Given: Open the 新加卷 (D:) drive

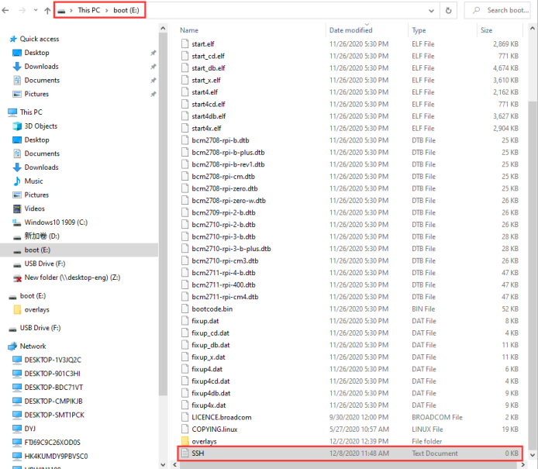Looking at the screenshot, I should tap(42, 236).
